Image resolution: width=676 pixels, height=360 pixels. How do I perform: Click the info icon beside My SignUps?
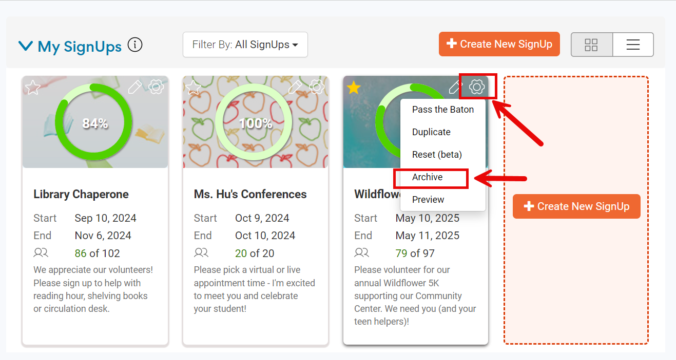(x=134, y=45)
